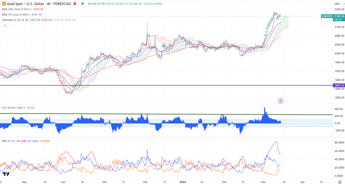Click the change value +0.47 (+0.02%)
The height and width of the screenshot is (184, 345).
[x=152, y=4]
